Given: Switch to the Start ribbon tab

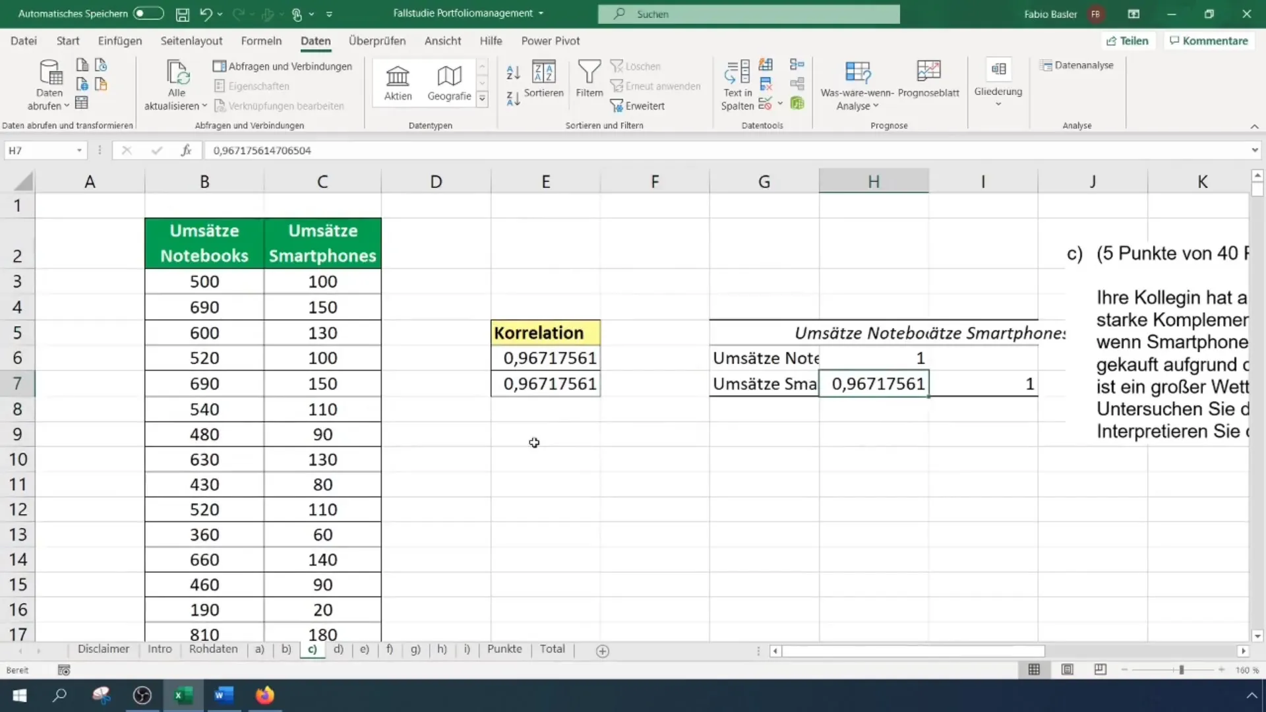Looking at the screenshot, I should coord(68,41).
